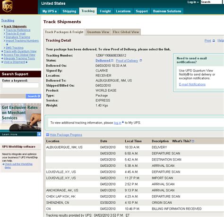Click the keyword input field in Search Support

click(20, 85)
